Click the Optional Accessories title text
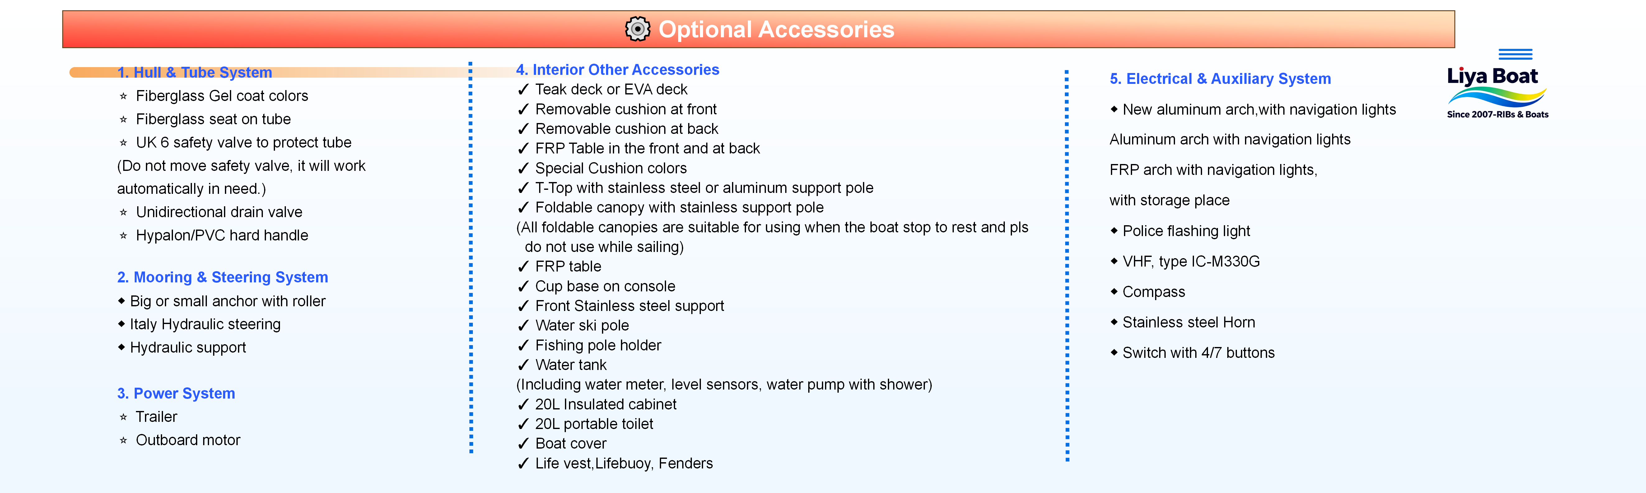1646x493 pixels. pos(776,29)
